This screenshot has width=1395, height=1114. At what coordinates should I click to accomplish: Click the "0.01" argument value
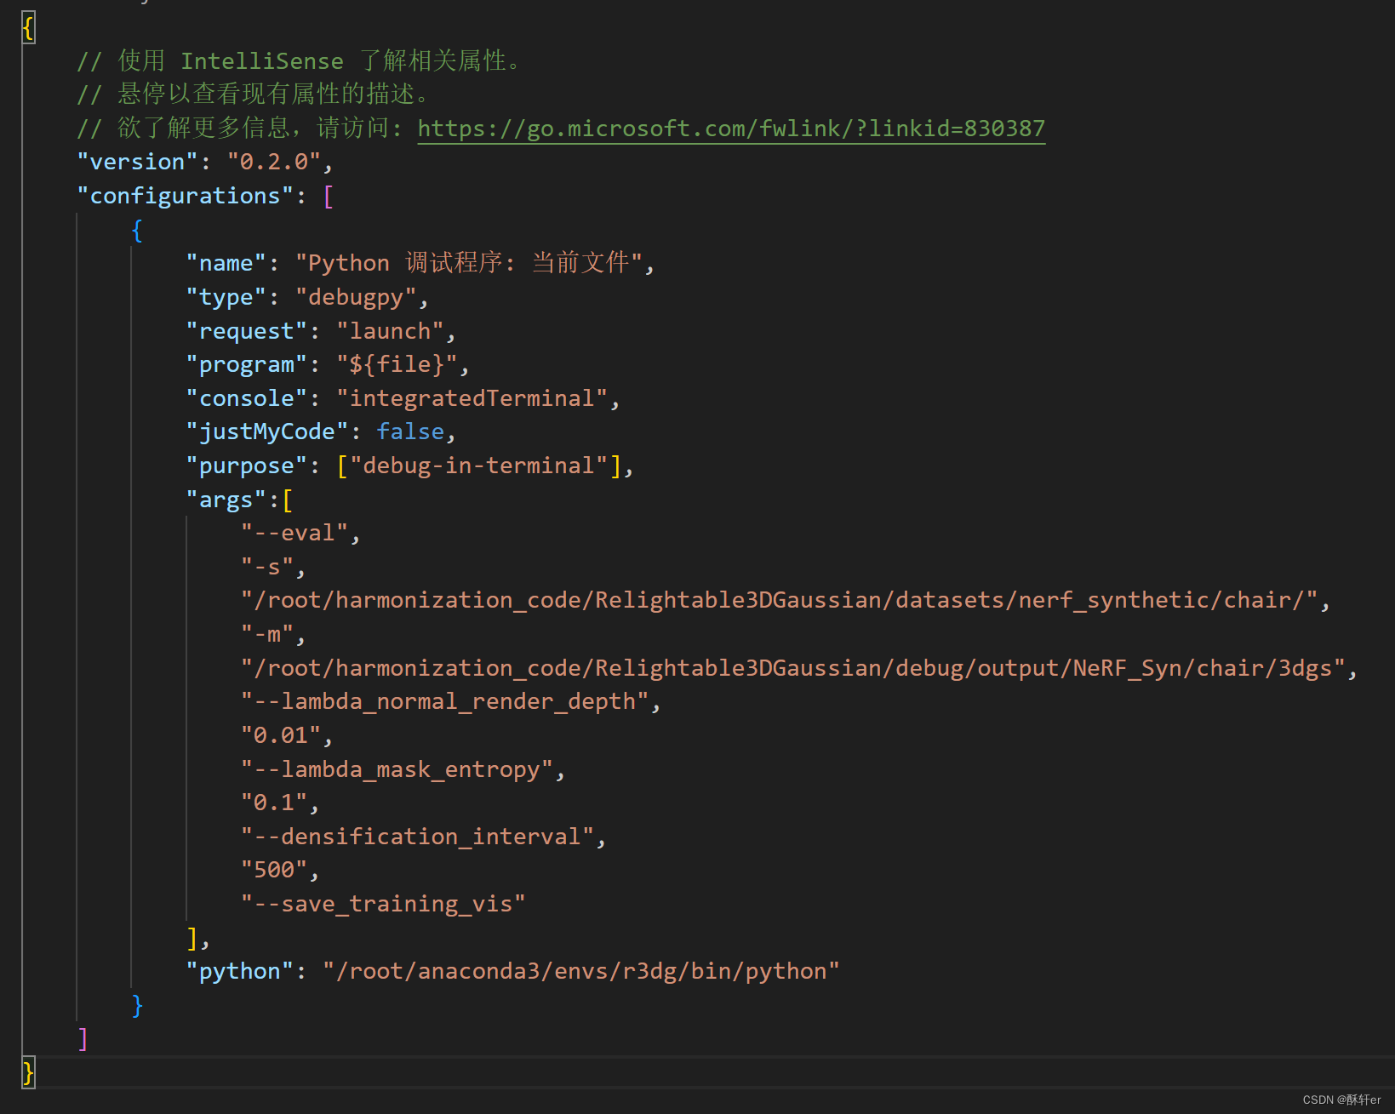(x=281, y=735)
